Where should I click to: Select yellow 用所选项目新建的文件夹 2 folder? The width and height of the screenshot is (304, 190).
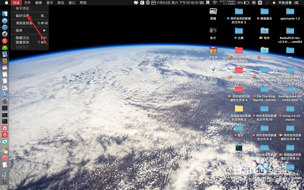click(x=239, y=113)
